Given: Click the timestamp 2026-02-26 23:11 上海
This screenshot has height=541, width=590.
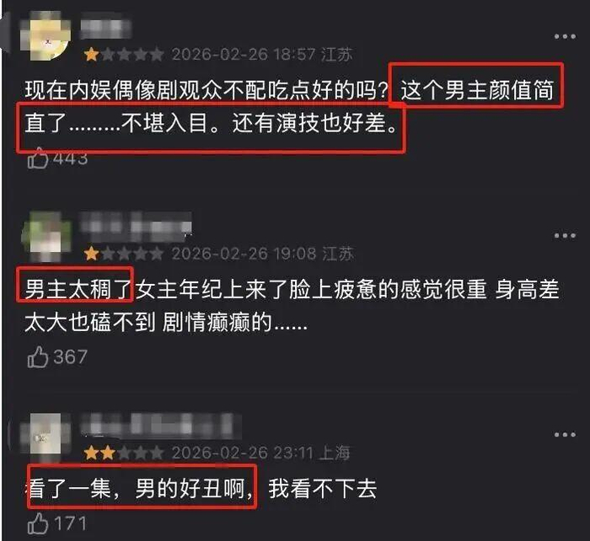Looking at the screenshot, I should 260,453.
